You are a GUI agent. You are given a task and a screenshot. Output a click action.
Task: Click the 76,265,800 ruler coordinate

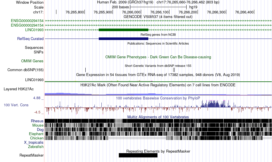click(75, 12)
